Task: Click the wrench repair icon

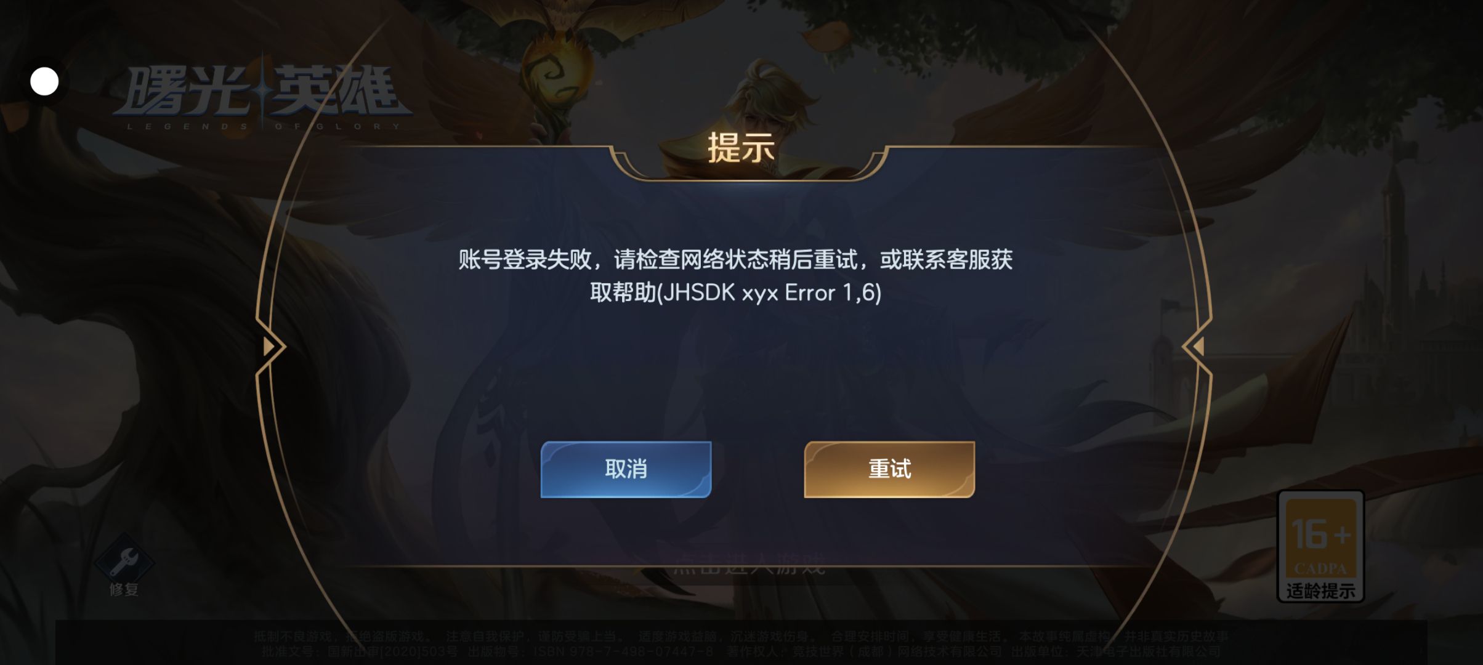Action: pyautogui.click(x=124, y=561)
